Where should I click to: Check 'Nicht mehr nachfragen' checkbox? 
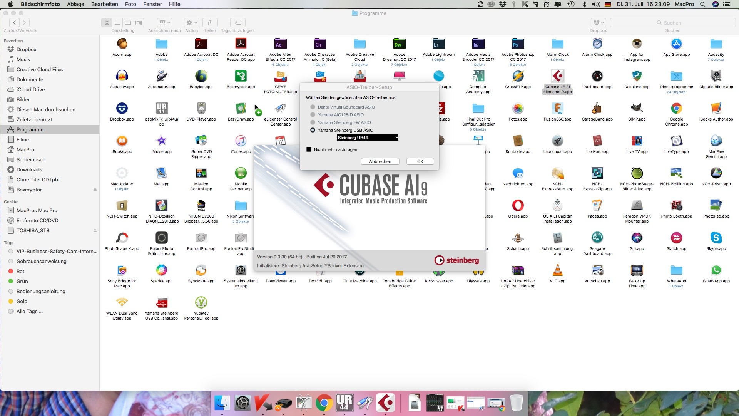309,149
